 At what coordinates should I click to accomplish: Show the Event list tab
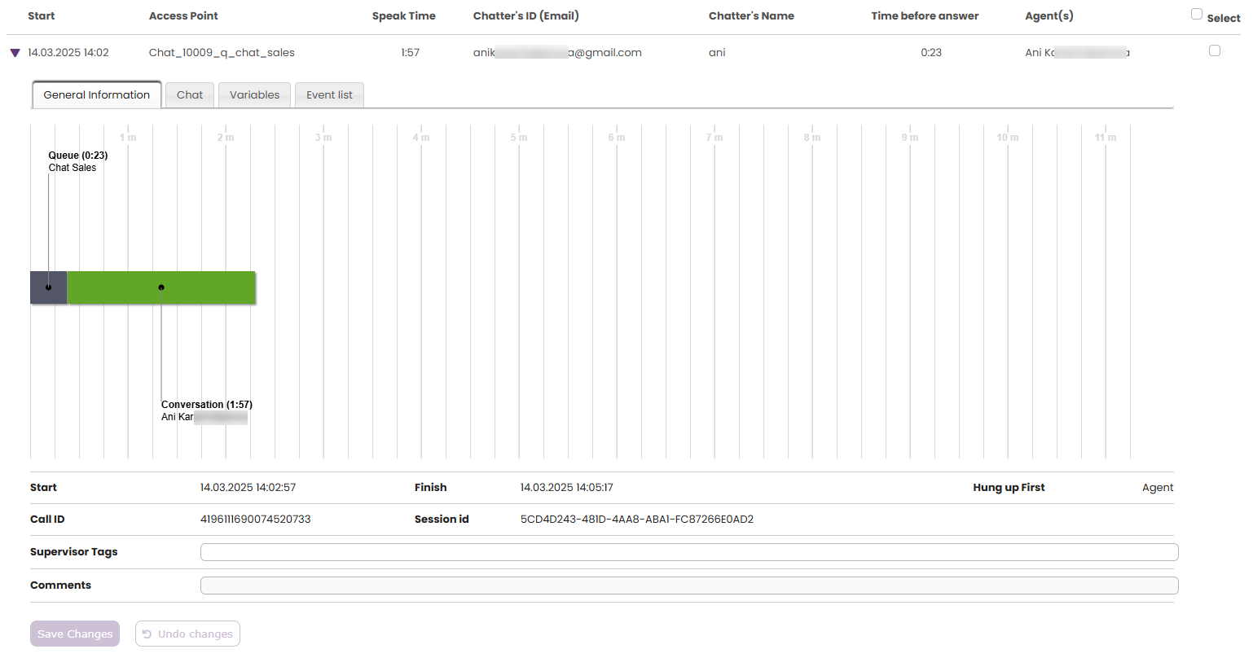329,95
